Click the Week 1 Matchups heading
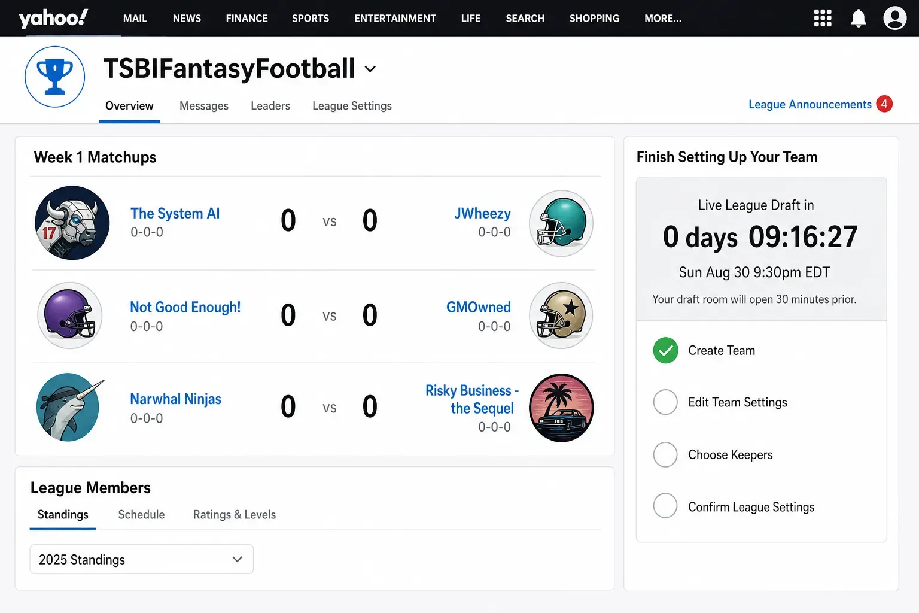The height and width of the screenshot is (613, 919). [x=95, y=157]
